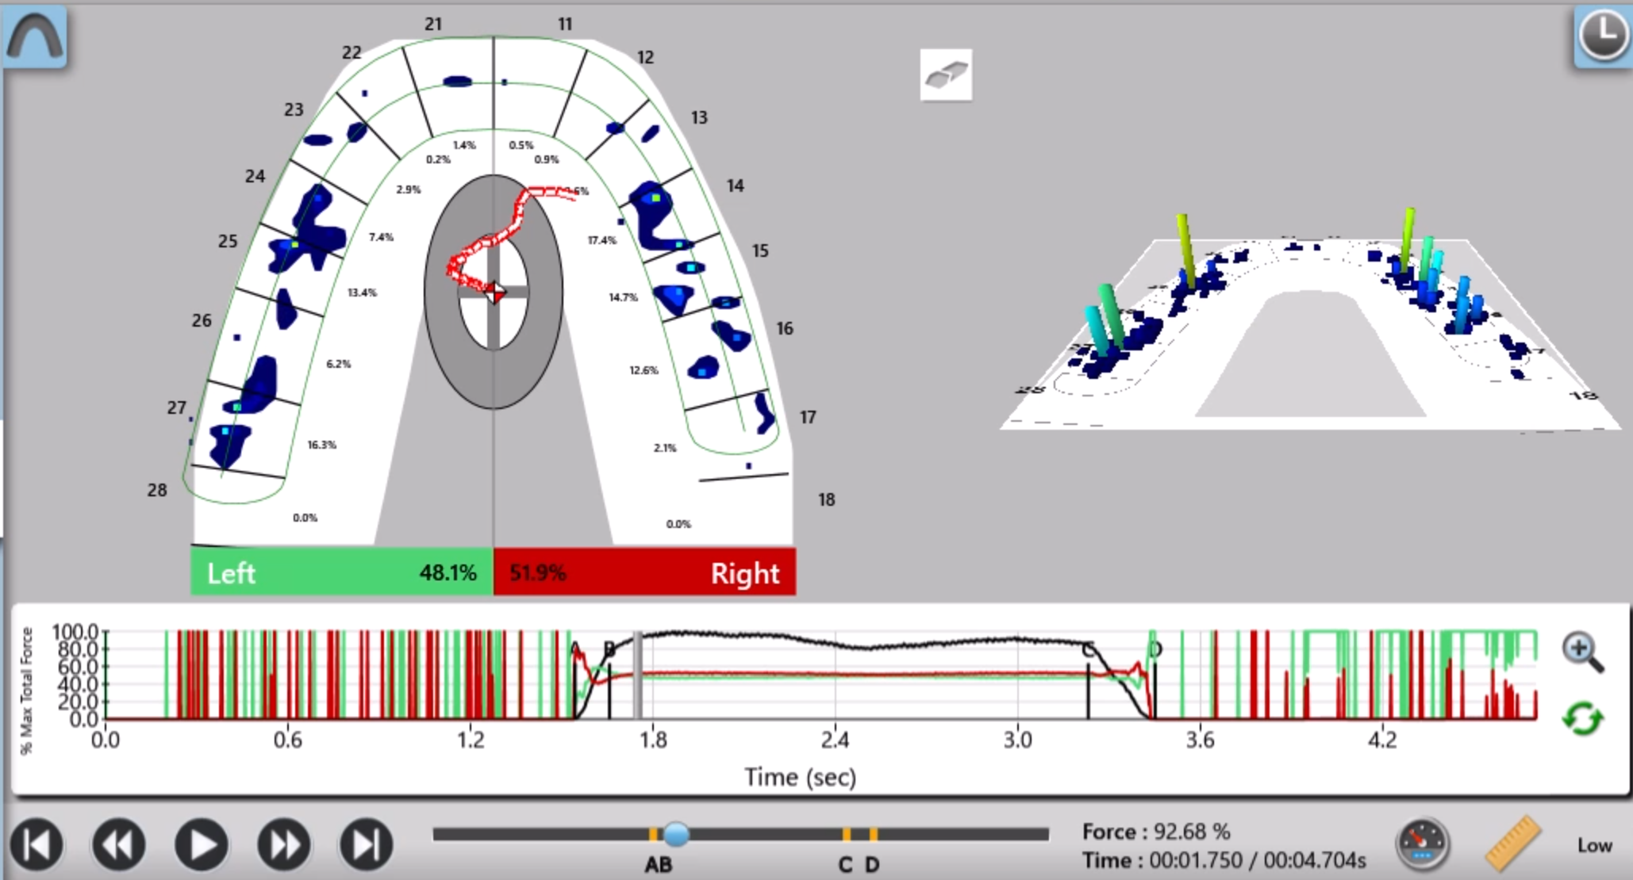Click the green Left 48.1% bar
The width and height of the screenshot is (1633, 880).
tap(341, 572)
